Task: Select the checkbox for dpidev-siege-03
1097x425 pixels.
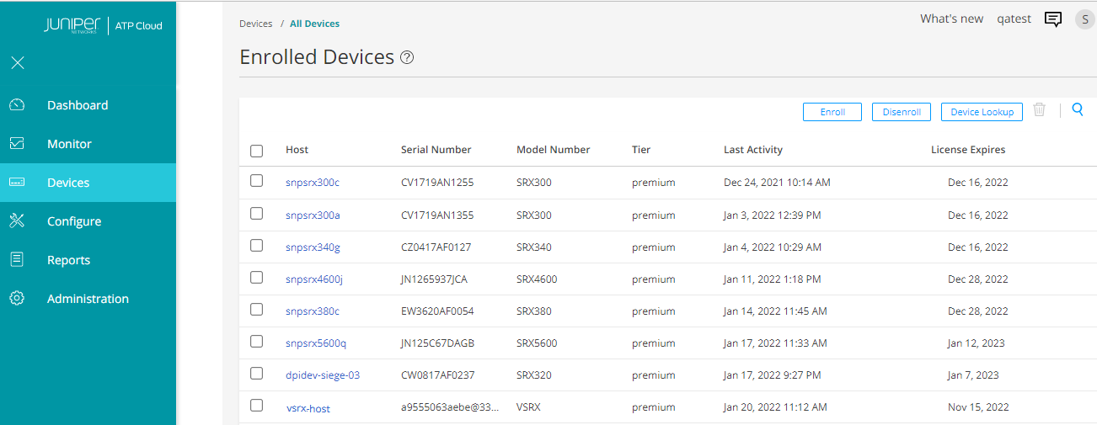Action: click(x=257, y=374)
